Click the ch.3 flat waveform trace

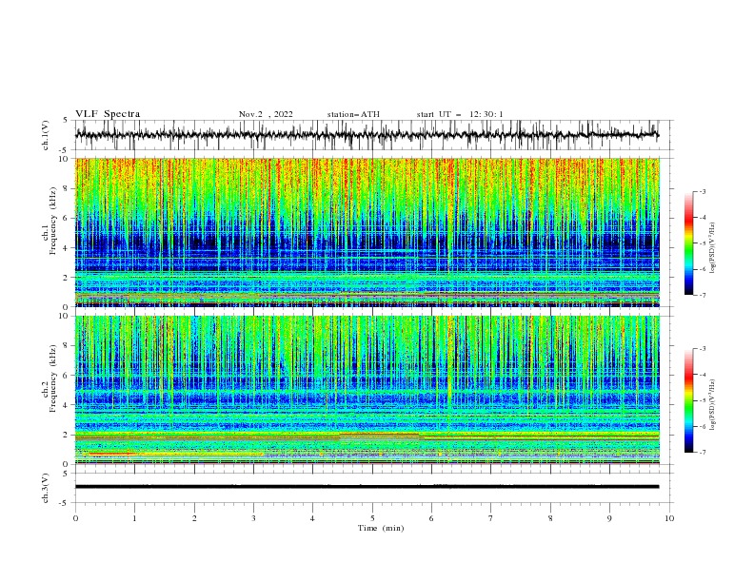(367, 487)
